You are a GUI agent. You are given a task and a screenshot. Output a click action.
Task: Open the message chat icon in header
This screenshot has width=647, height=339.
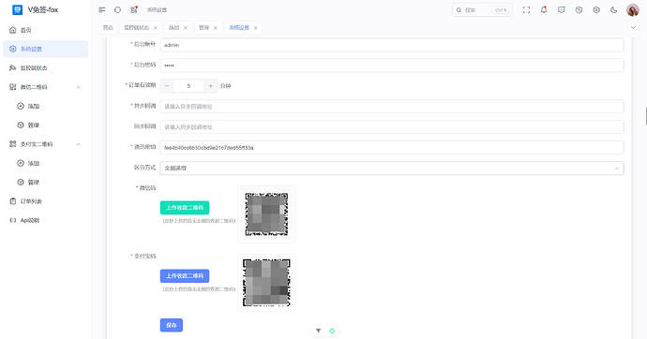click(561, 10)
